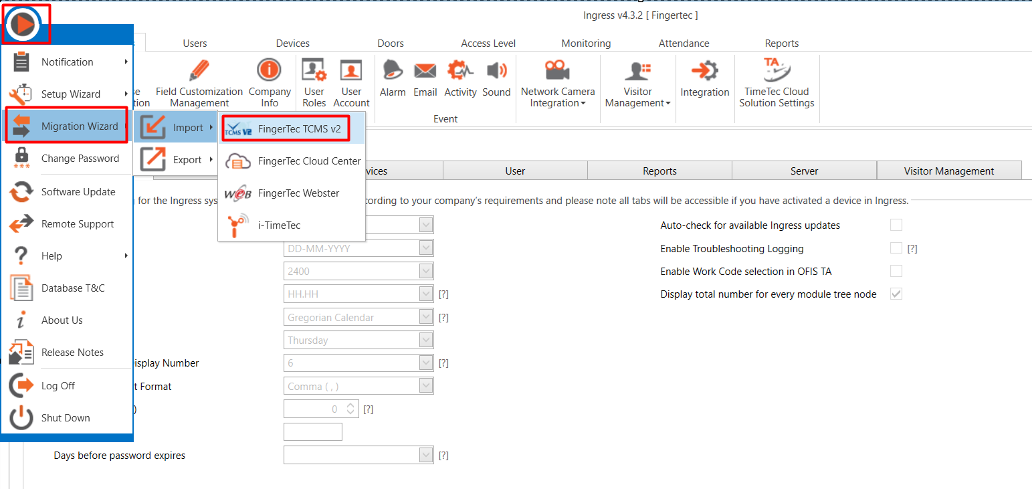View Release Notes from menu

pyautogui.click(x=68, y=353)
